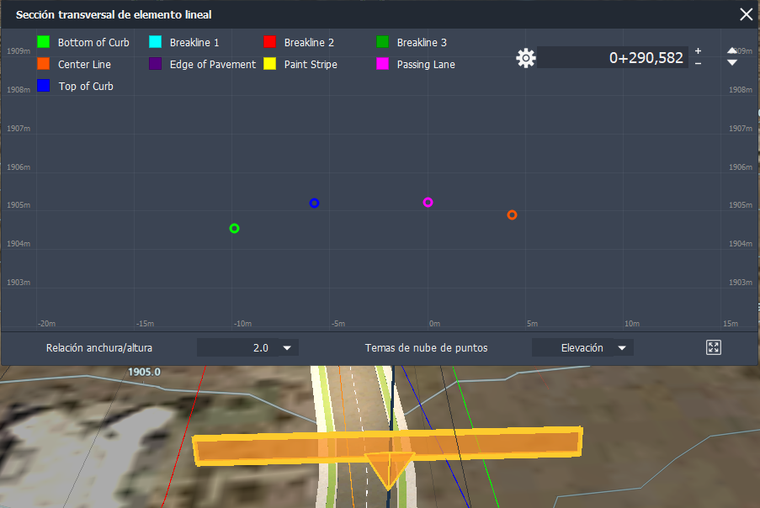Select the magenta Passing Lane point
The width and height of the screenshot is (760, 508).
tap(428, 202)
